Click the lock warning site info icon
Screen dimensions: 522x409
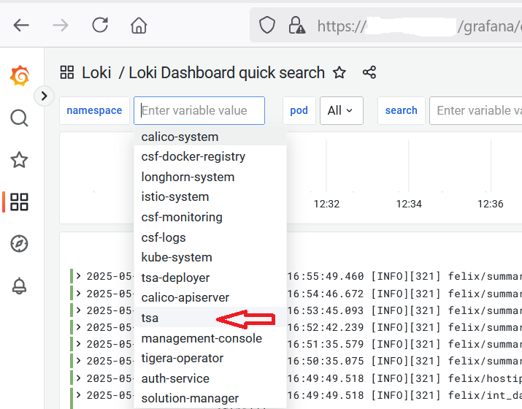pyautogui.click(x=296, y=26)
